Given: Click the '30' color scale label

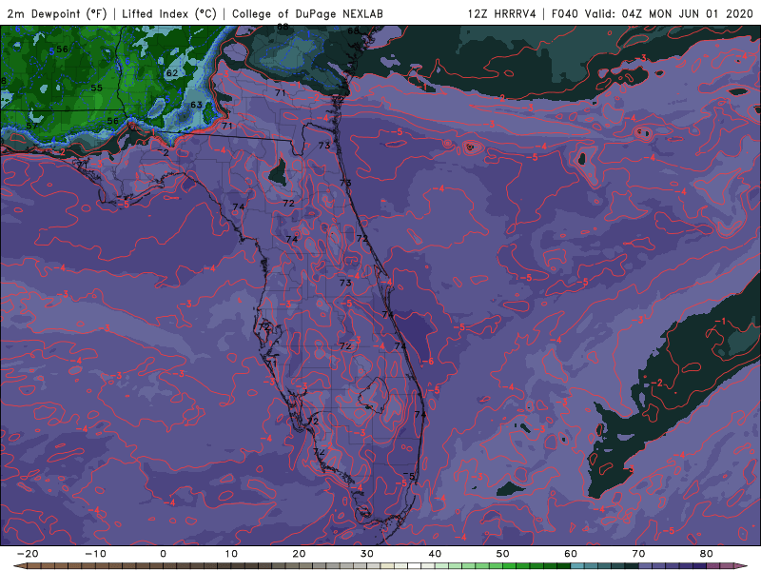Looking at the screenshot, I should click(367, 554).
